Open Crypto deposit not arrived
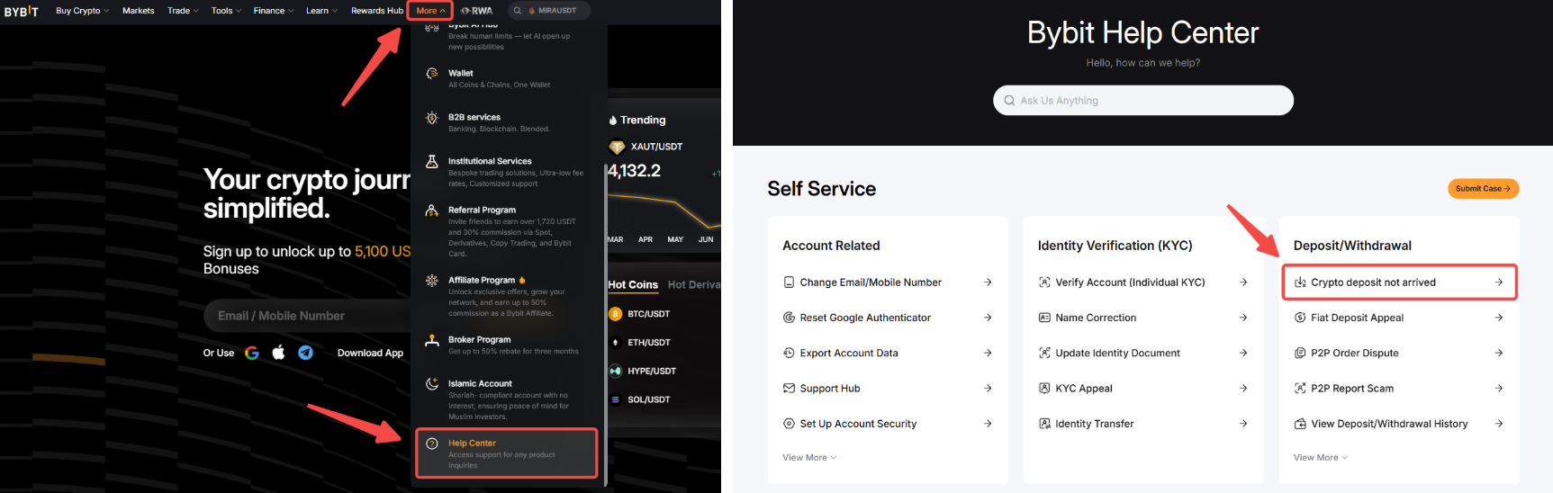 tap(1399, 282)
